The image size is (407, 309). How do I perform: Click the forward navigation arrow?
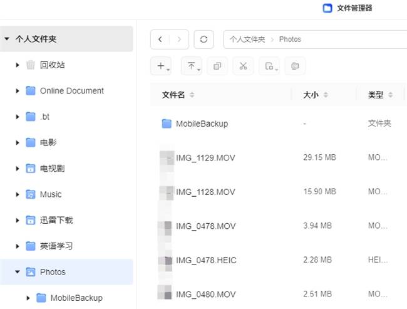[x=179, y=39]
